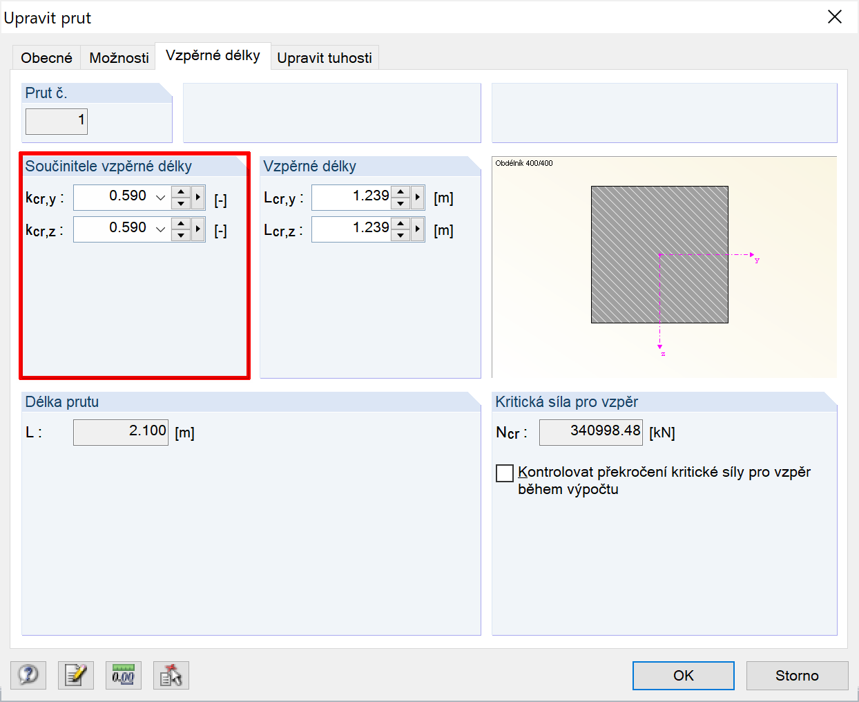This screenshot has width=859, height=702.
Task: Open the kcr,y right arrow menu
Action: (198, 198)
